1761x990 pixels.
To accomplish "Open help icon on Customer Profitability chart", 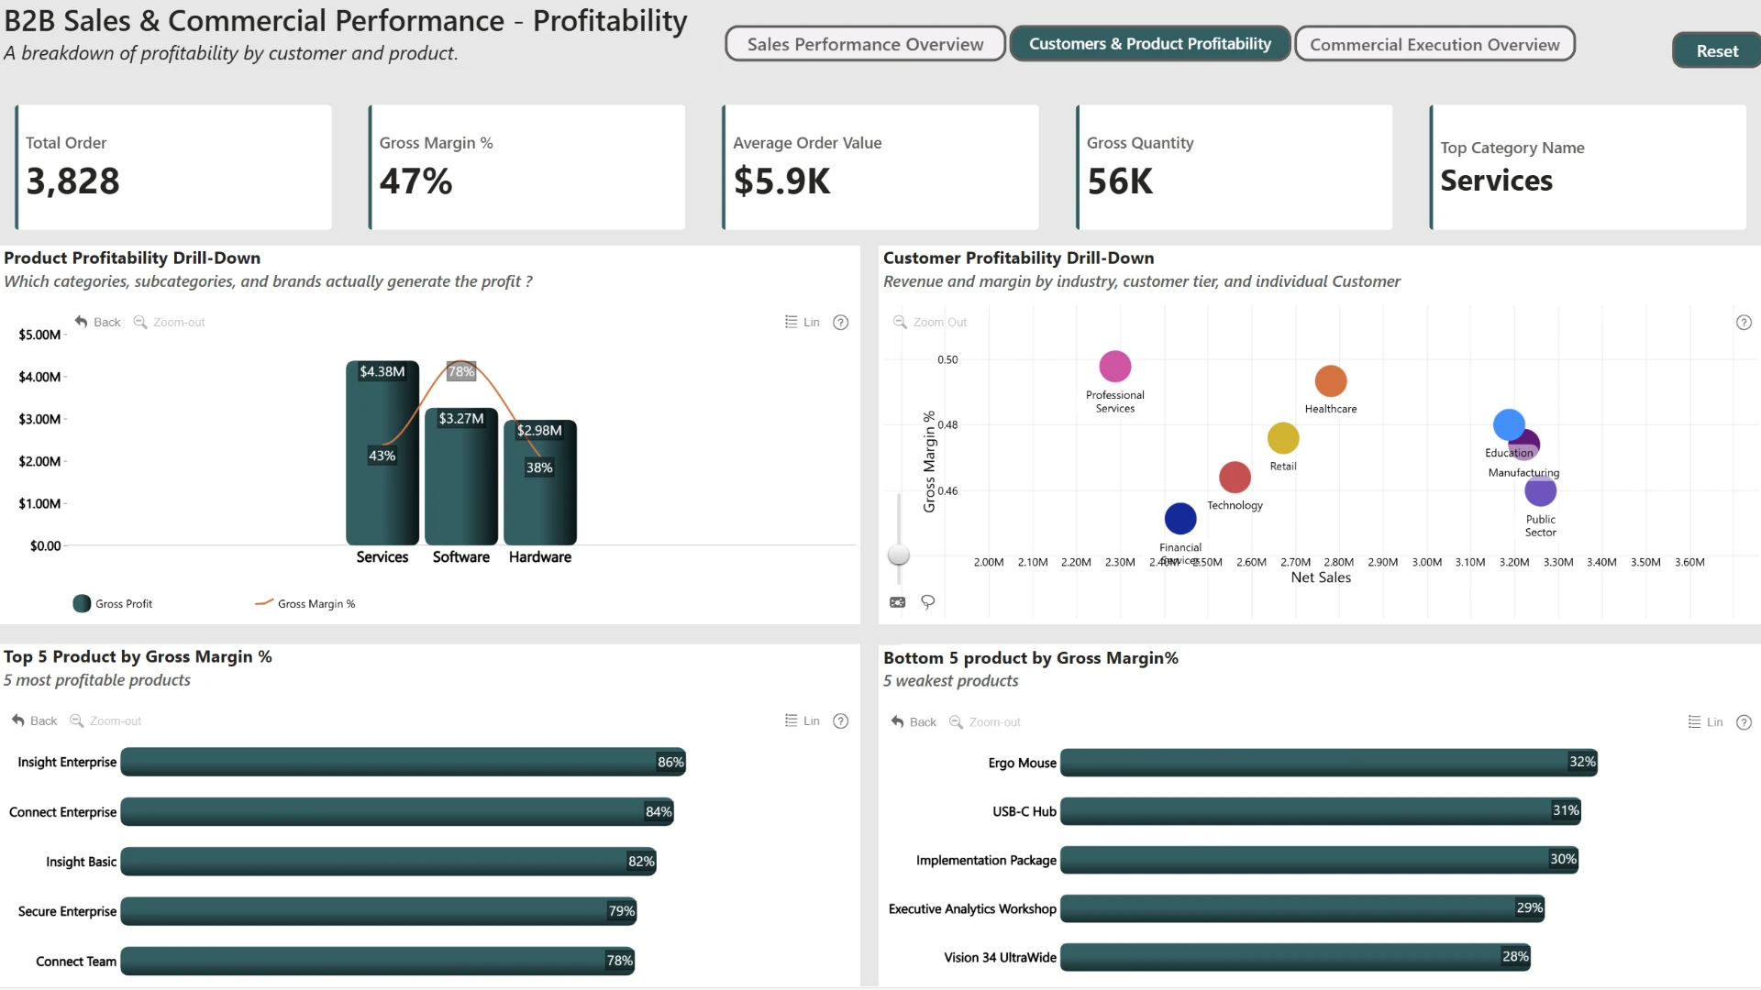I will coord(1744,322).
